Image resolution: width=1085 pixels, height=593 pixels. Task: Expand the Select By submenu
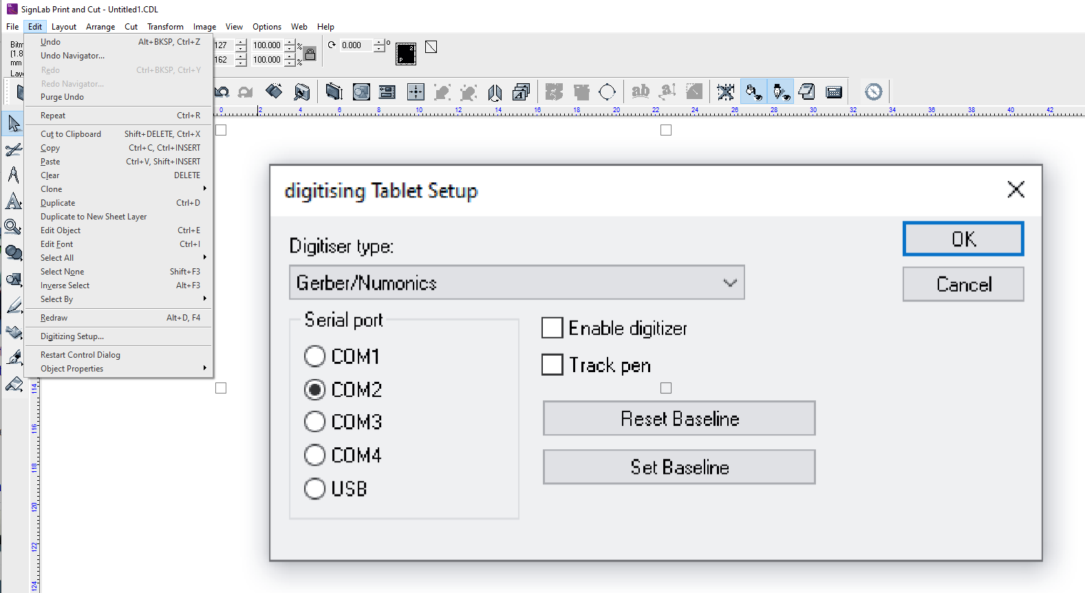(118, 299)
